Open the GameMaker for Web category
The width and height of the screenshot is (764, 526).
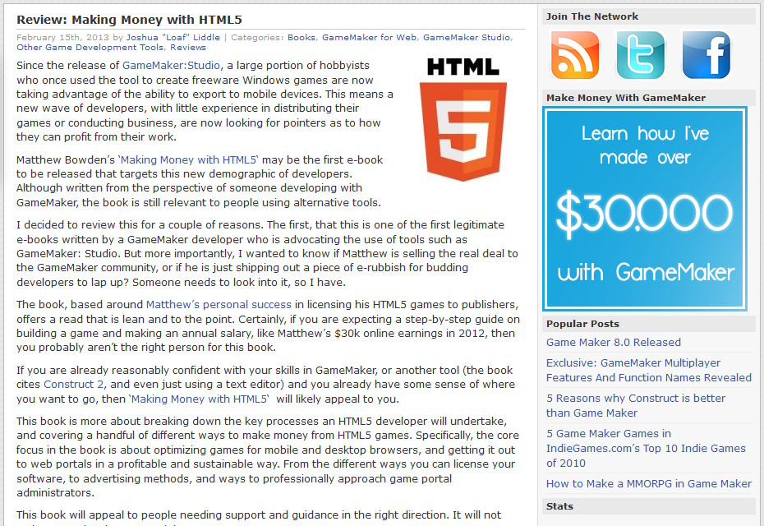tap(370, 38)
